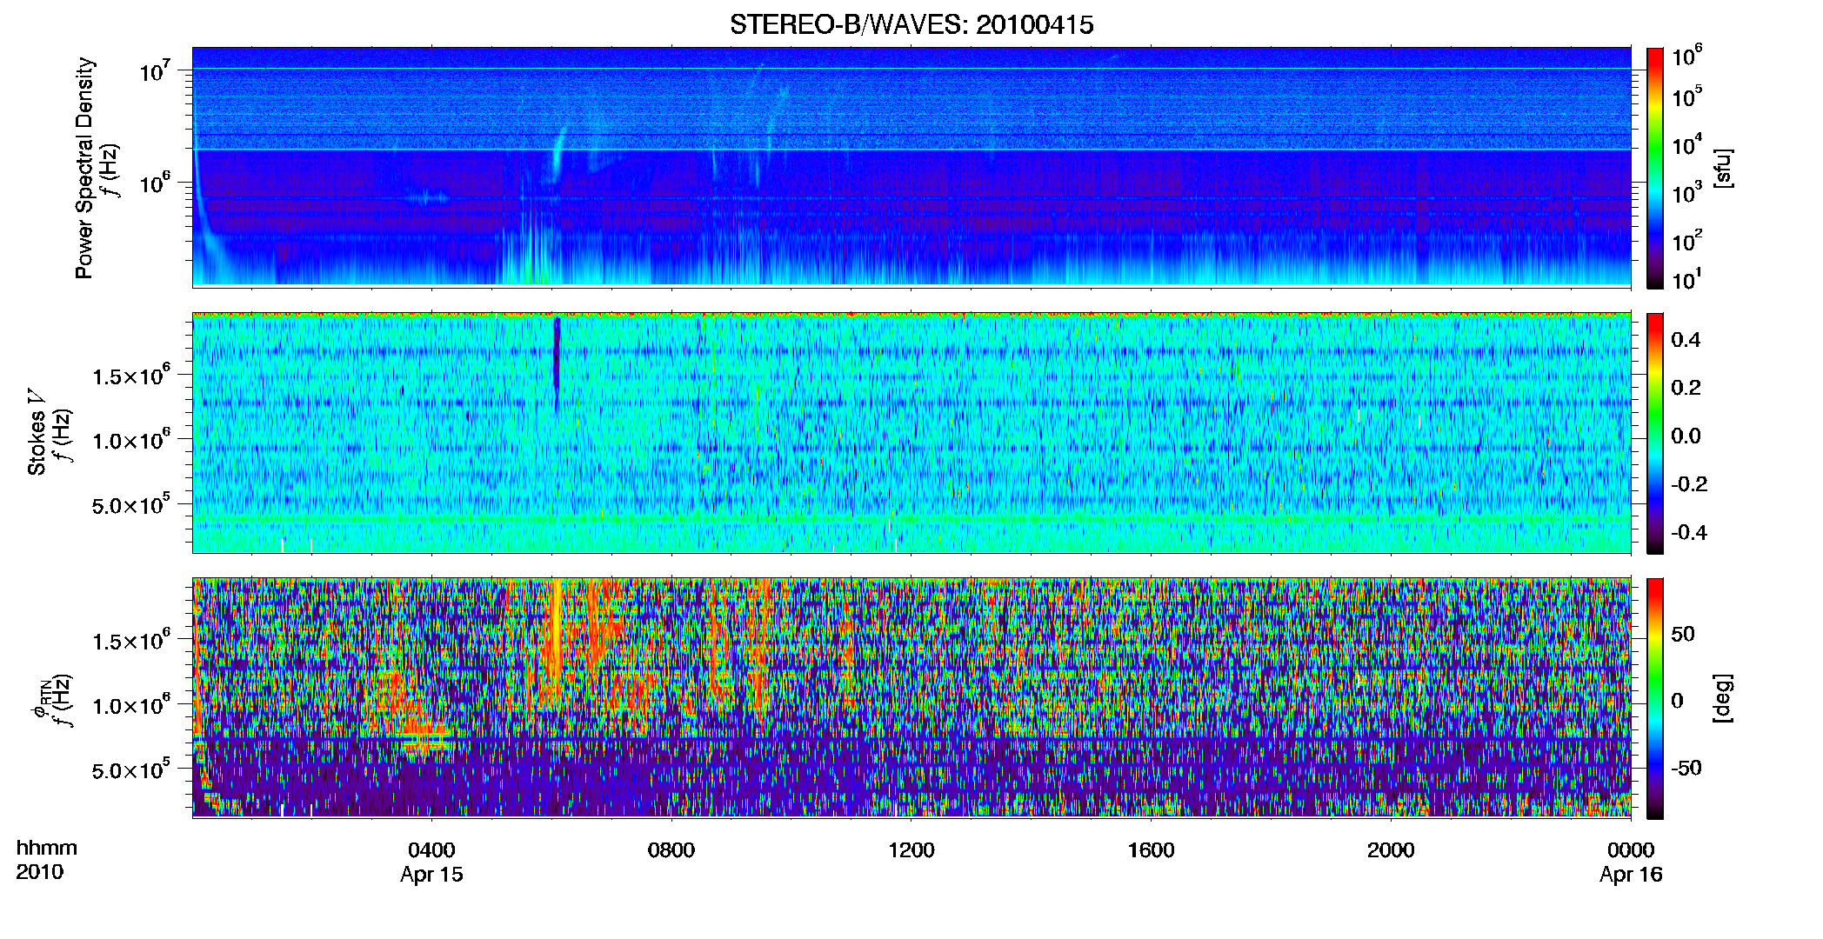
Task: Click the Power Spectral Density axis label
Action: (x=84, y=168)
